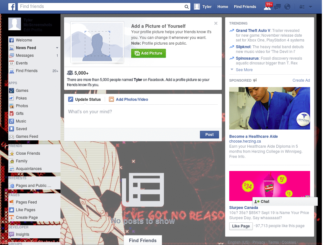
Task: Open the Spinosaurus trending link
Action: pos(247,58)
